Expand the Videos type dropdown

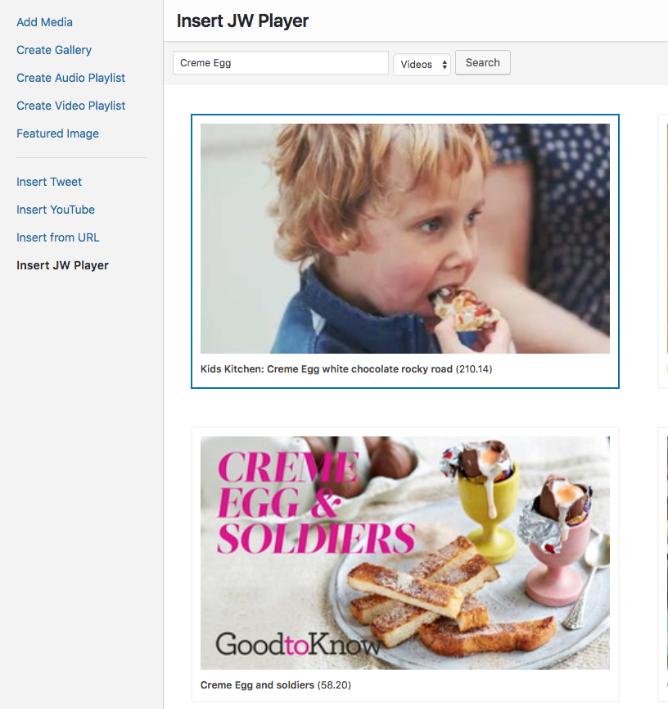[422, 64]
